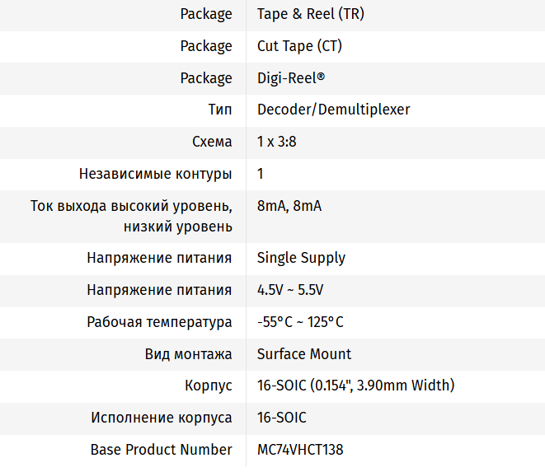Viewport: 545px width, 472px height.
Task: Click the "Digi-Reel®" package value
Action: (x=291, y=78)
